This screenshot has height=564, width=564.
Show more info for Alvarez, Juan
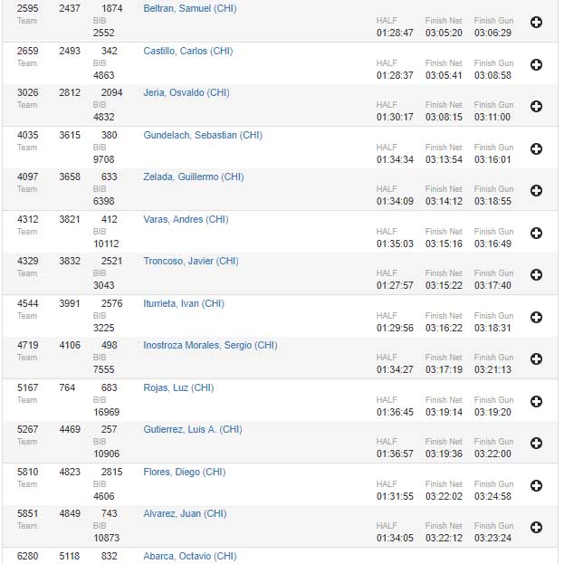(x=536, y=527)
